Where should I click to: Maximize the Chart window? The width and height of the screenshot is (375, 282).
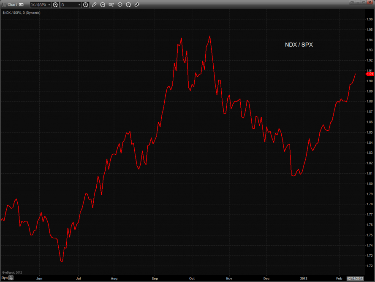pyautogui.click(x=364, y=2)
